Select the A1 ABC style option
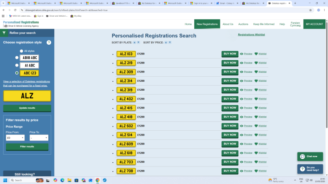This screenshot has width=328, height=184. pyautogui.click(x=17, y=65)
